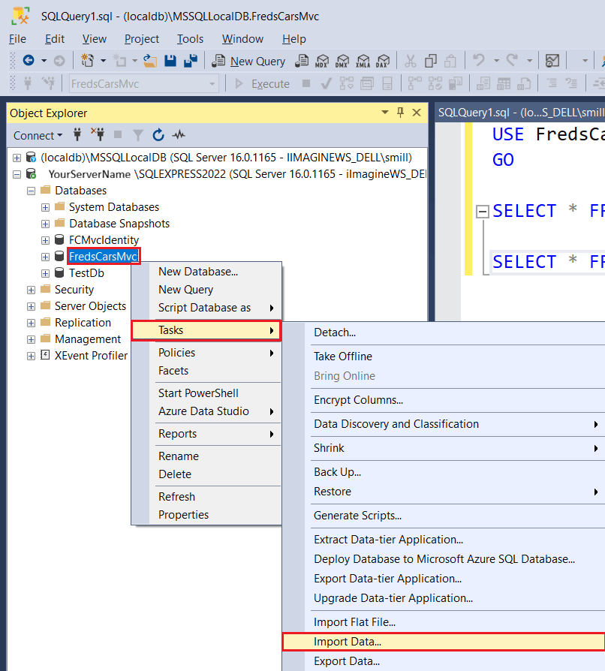Open the Restore submenu
This screenshot has width=605, height=671.
pos(444,492)
